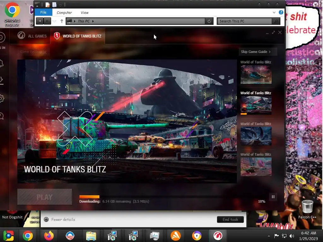Open the CHRONES DISEASE desktop shortcut
Screen dimensions: 323x242
[12, 14]
